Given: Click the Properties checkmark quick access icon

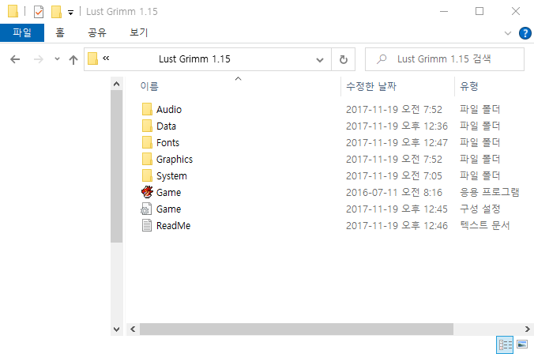Looking at the screenshot, I should pyautogui.click(x=39, y=12).
